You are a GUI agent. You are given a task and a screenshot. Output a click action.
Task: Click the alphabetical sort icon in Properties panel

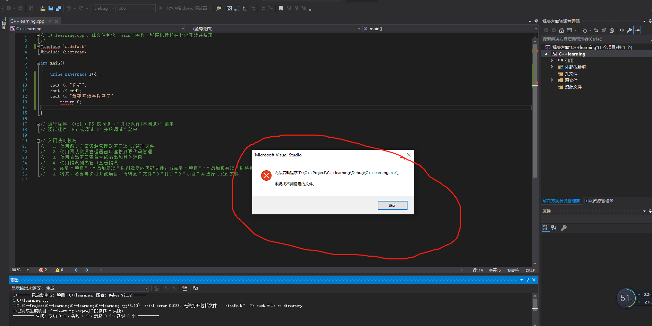554,228
